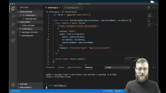Click 'JSON' on line 8
The height and width of the screenshot is (93, 166).
68,34
